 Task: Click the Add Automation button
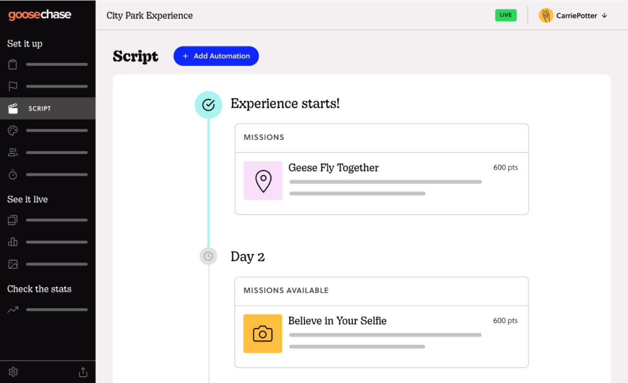pos(216,56)
